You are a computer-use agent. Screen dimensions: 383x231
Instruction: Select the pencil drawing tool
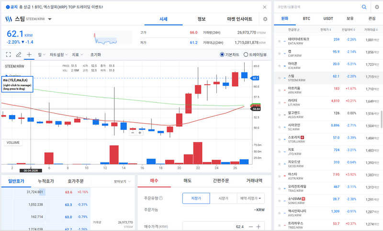19,55
